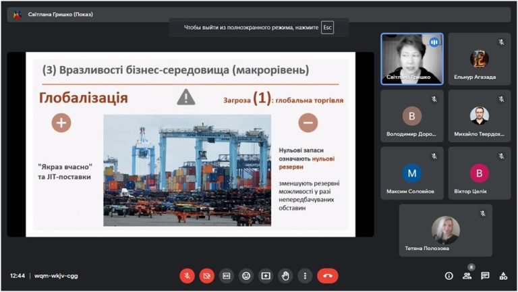Click the minus circle on slide
This screenshot has width=518, height=292.
point(308,123)
